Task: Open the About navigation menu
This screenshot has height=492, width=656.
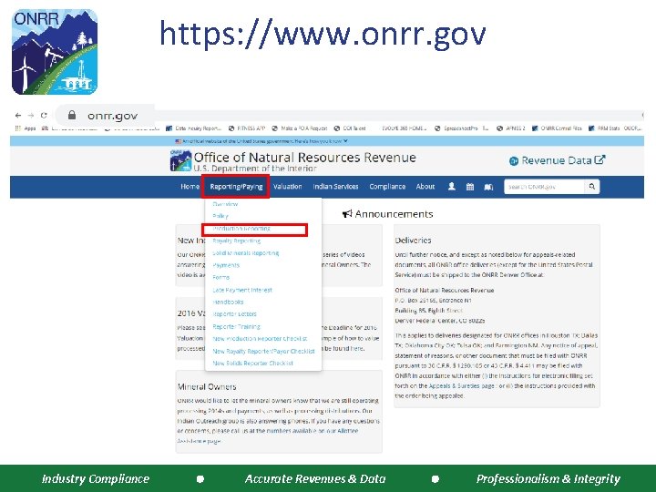Action: [425, 187]
